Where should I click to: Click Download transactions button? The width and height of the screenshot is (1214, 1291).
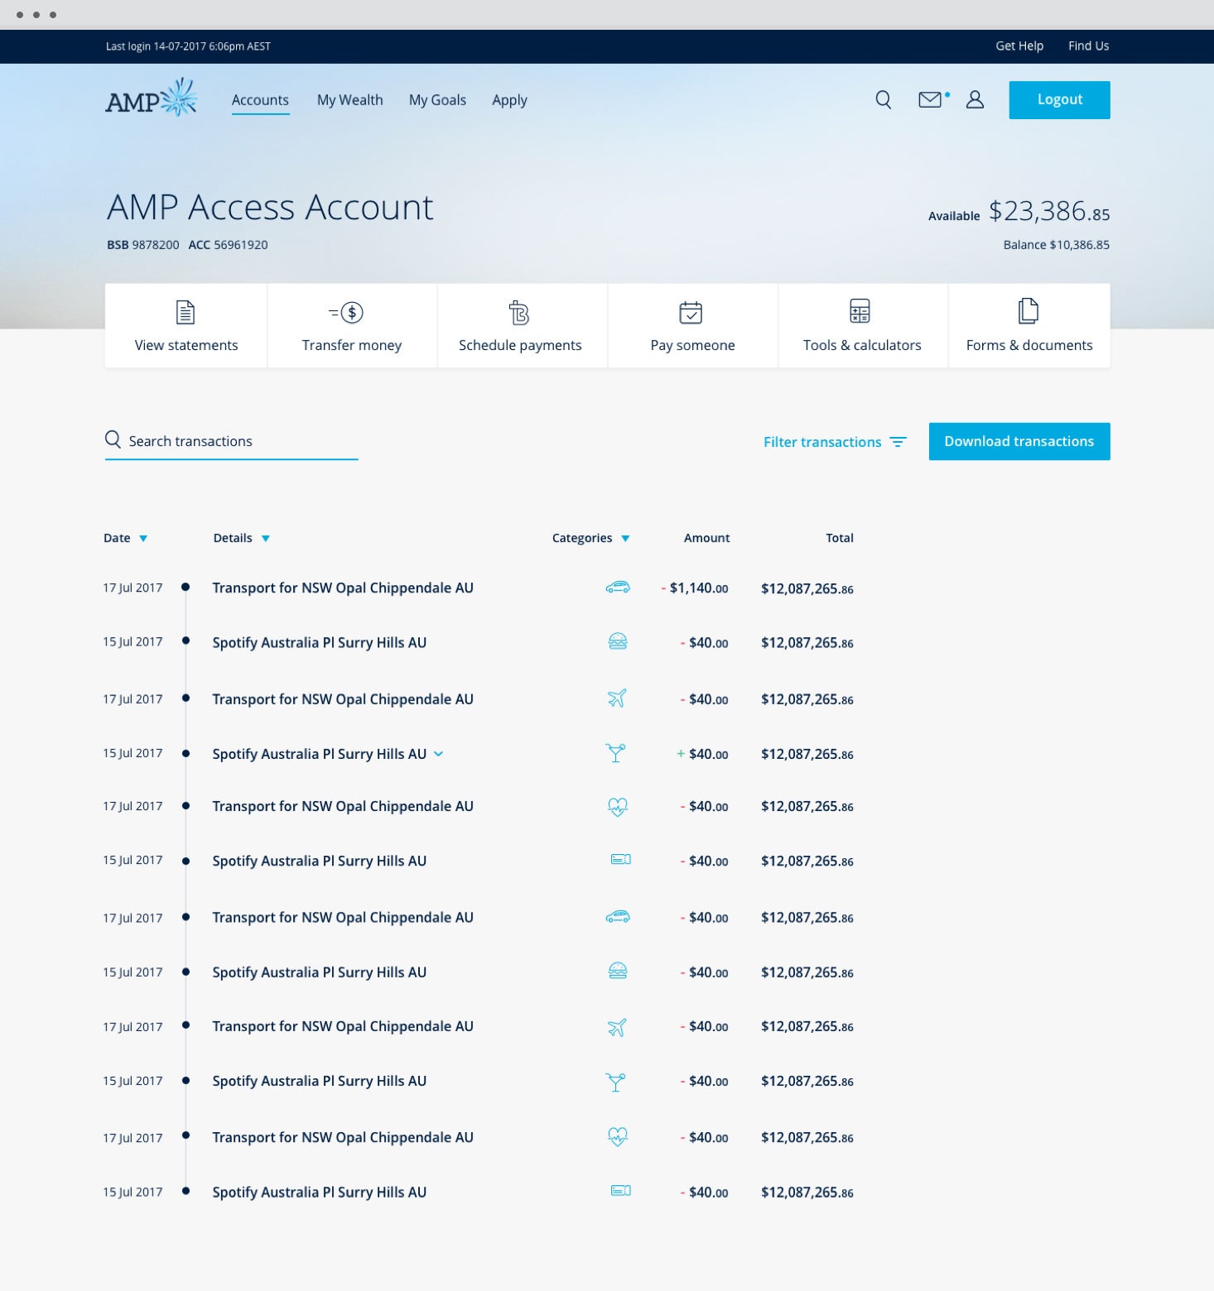[1019, 442]
